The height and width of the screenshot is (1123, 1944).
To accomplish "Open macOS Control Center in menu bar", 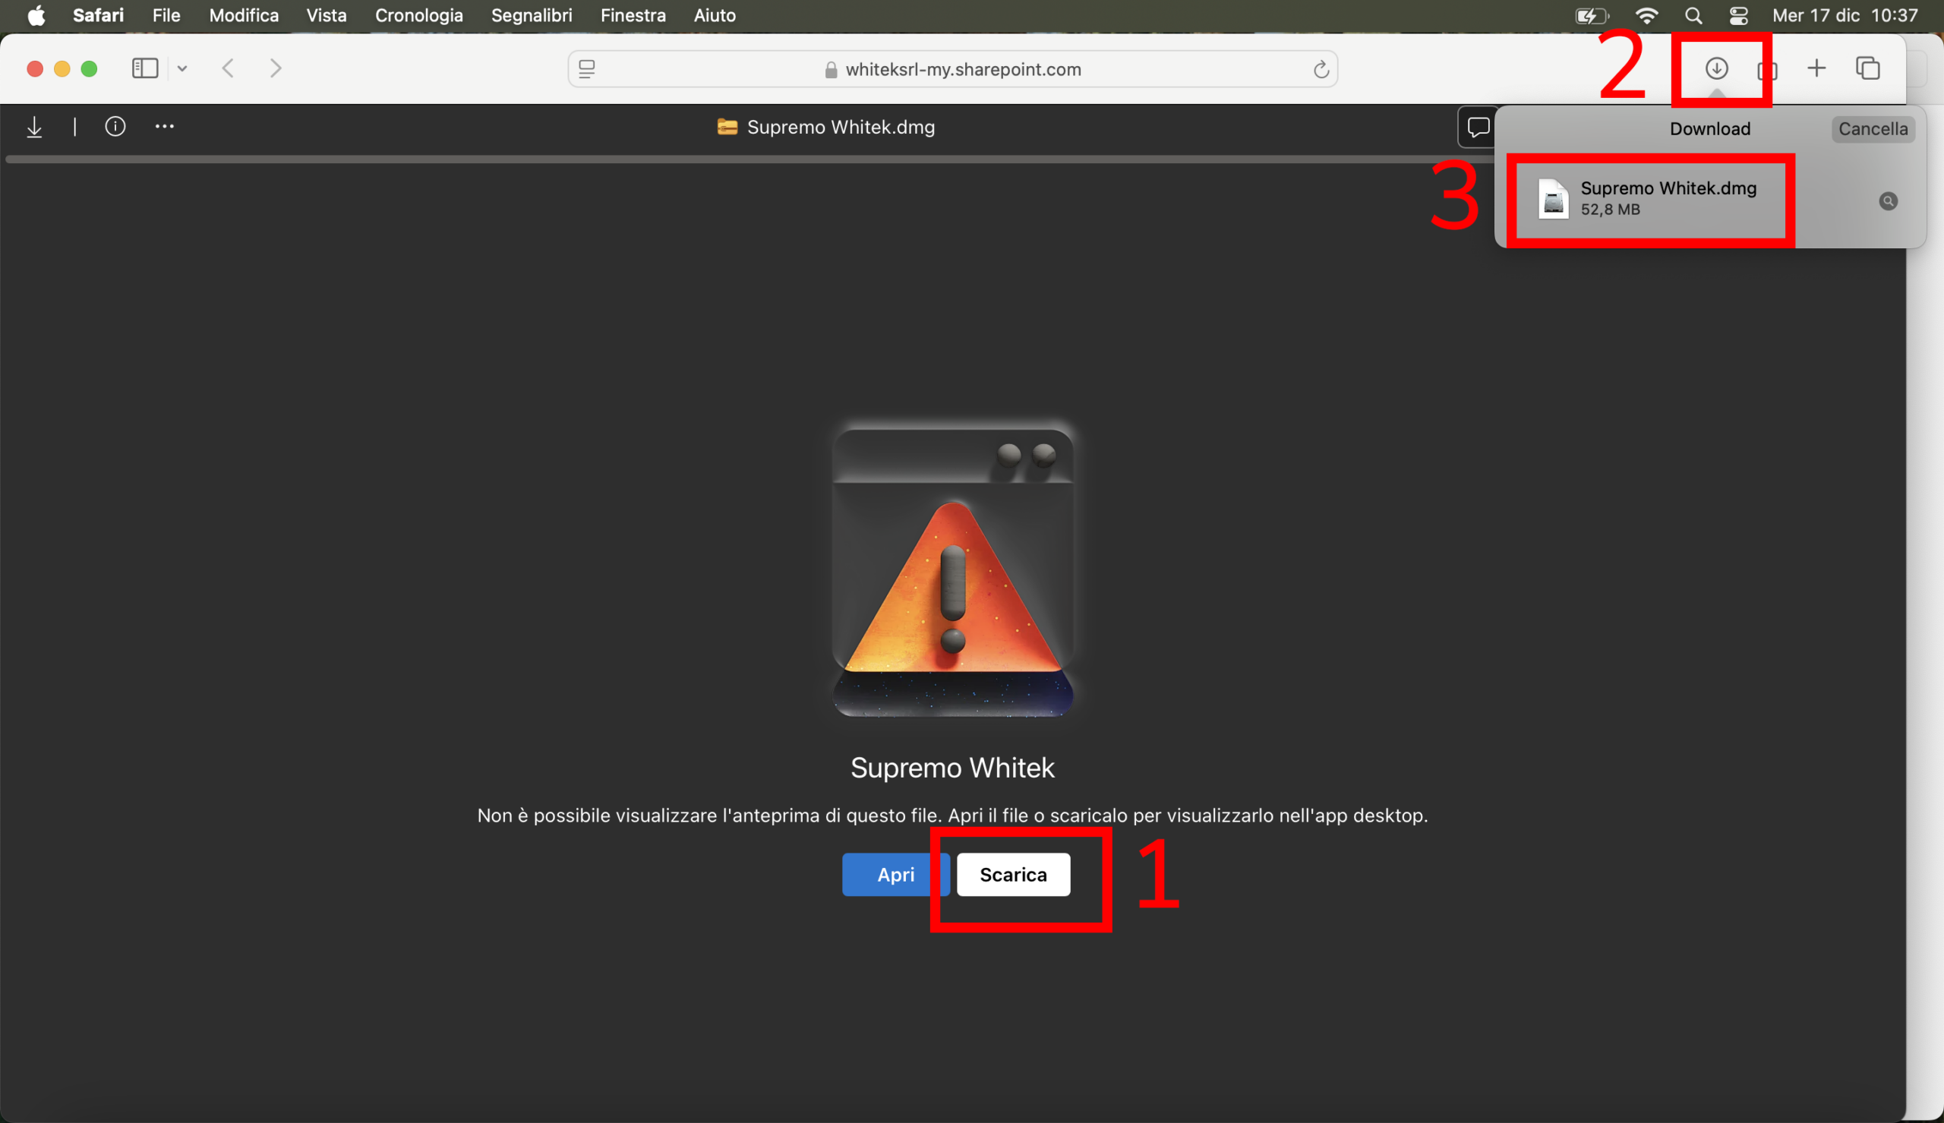I will 1738,15.
